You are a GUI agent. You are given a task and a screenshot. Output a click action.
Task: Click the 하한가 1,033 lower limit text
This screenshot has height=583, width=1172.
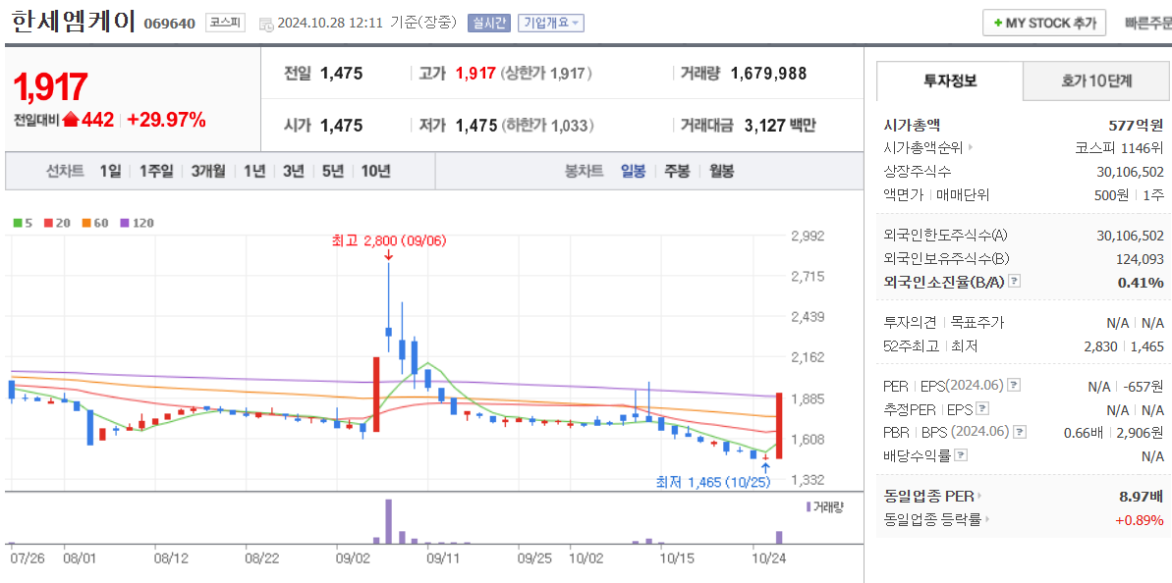pos(548,126)
